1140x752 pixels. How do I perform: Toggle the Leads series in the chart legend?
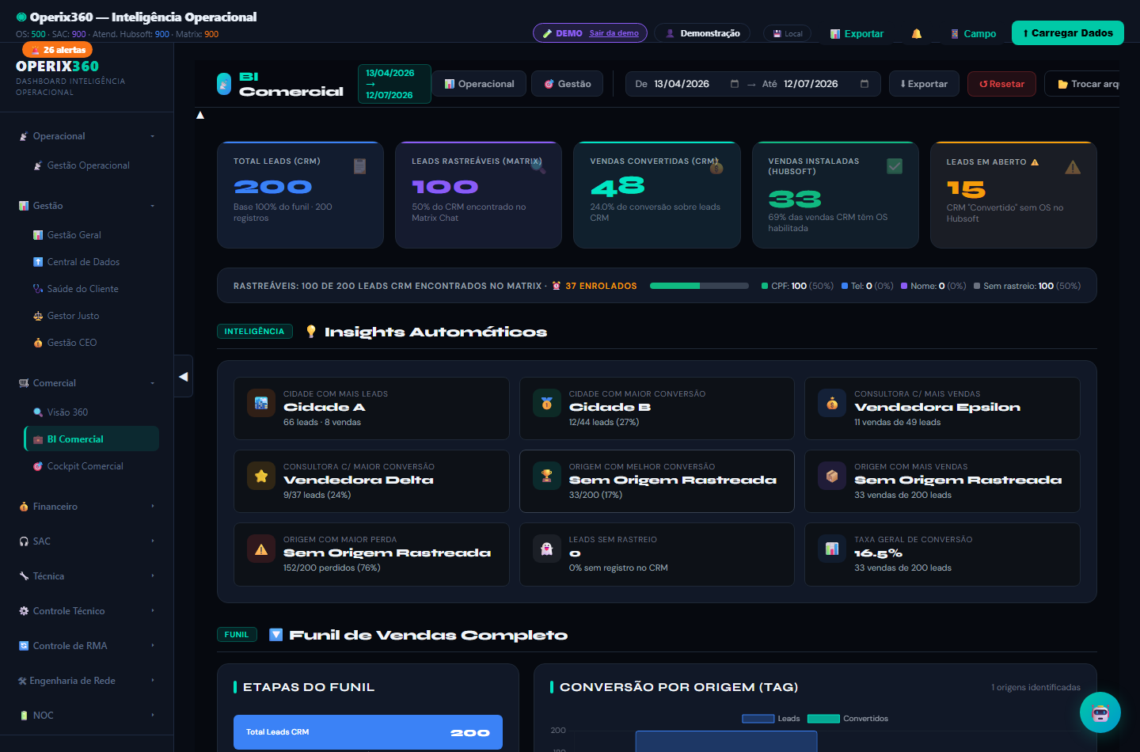[x=771, y=719]
